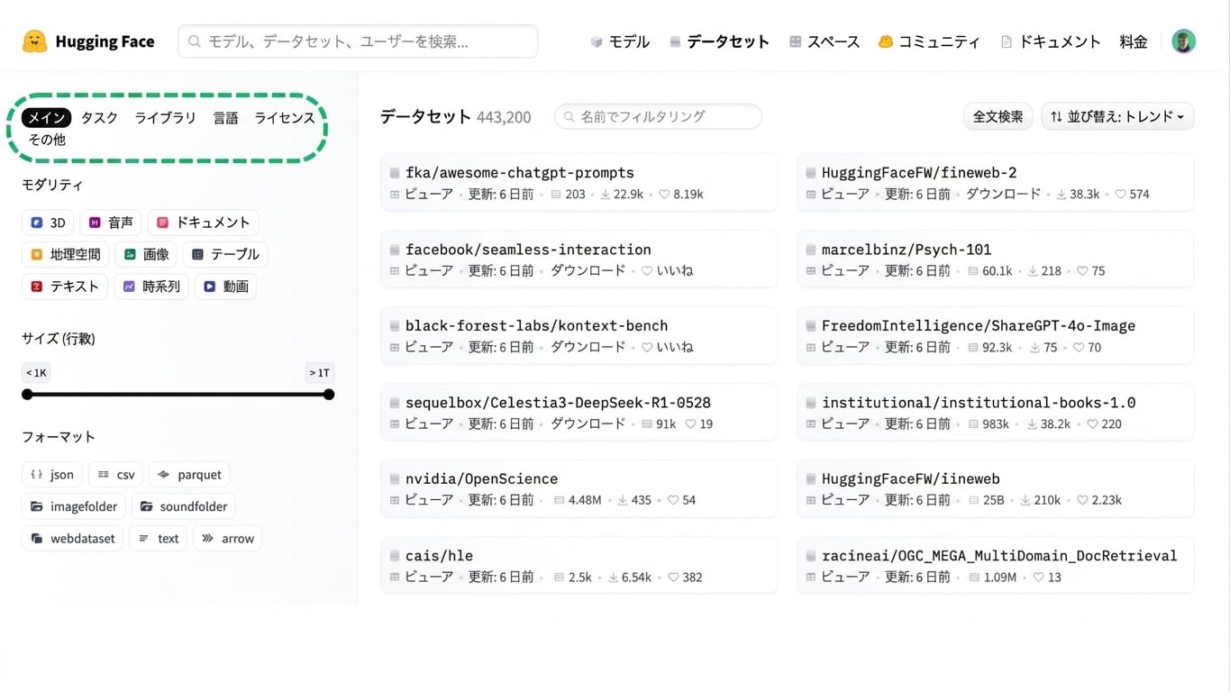The image size is (1230, 692).
Task: Toggle the 動画 modality filter
Action: (225, 287)
